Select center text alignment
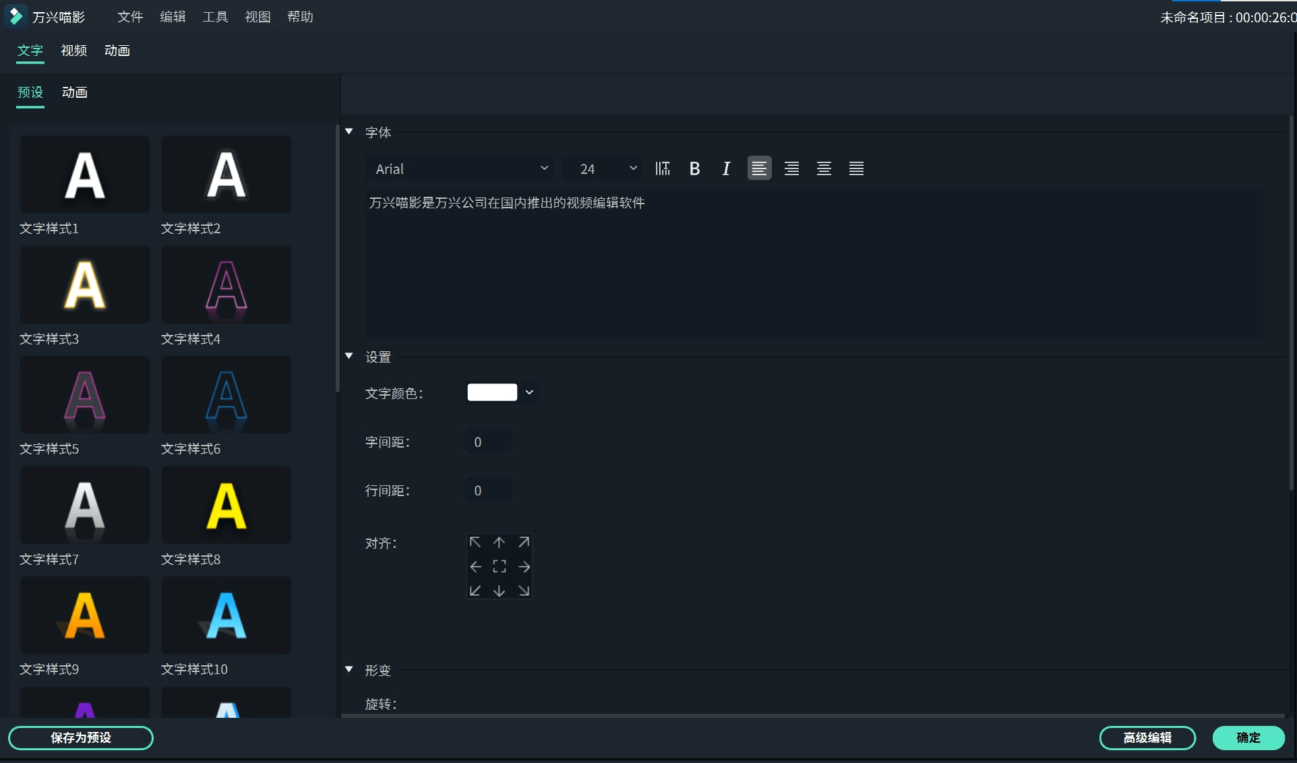This screenshot has height=763, width=1297. [x=824, y=169]
